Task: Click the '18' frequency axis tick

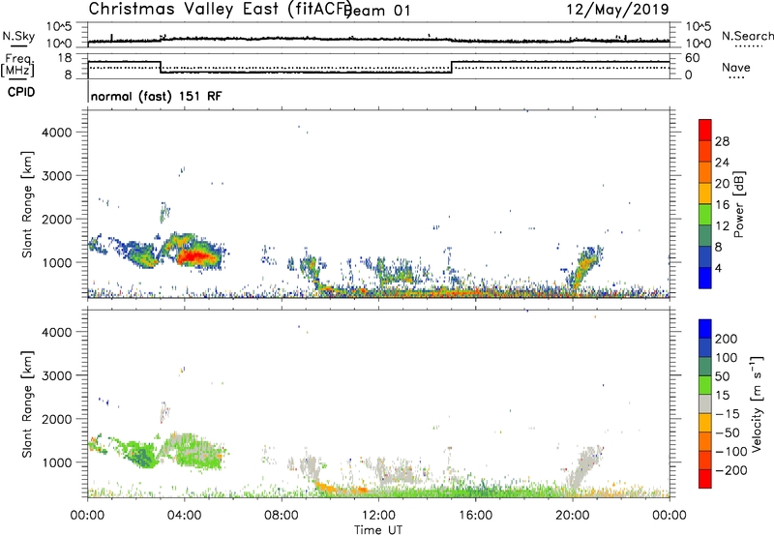Action: pos(65,58)
